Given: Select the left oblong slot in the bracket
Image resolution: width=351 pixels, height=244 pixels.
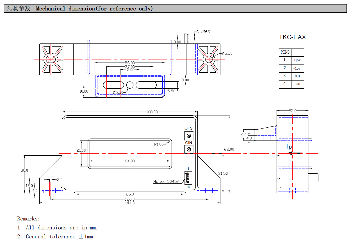Looking at the screenshot, I should click(x=113, y=85).
